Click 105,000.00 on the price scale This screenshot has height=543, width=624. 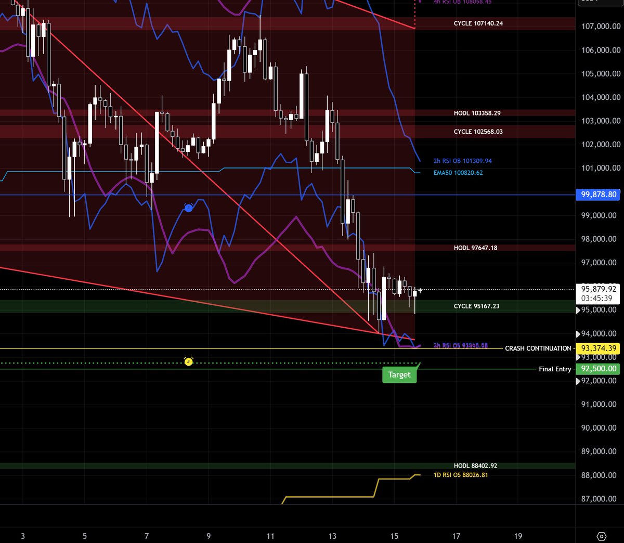pyautogui.click(x=601, y=73)
